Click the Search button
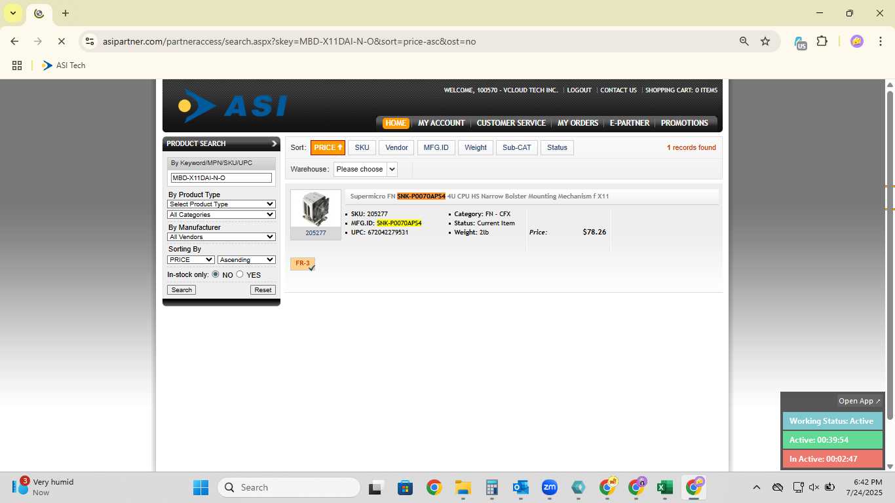The image size is (895, 503). [181, 289]
